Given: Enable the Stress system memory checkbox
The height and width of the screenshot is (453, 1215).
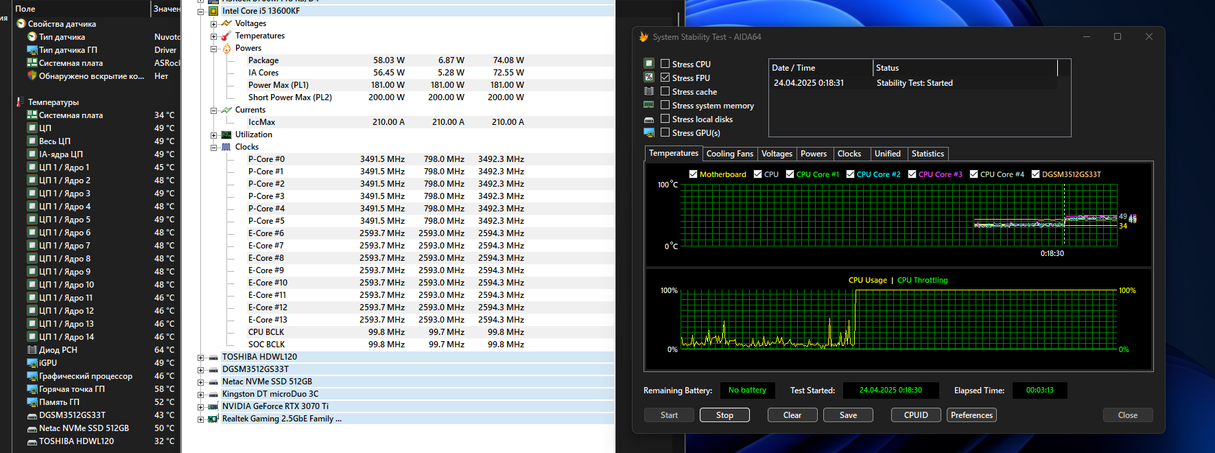Looking at the screenshot, I should 665,105.
